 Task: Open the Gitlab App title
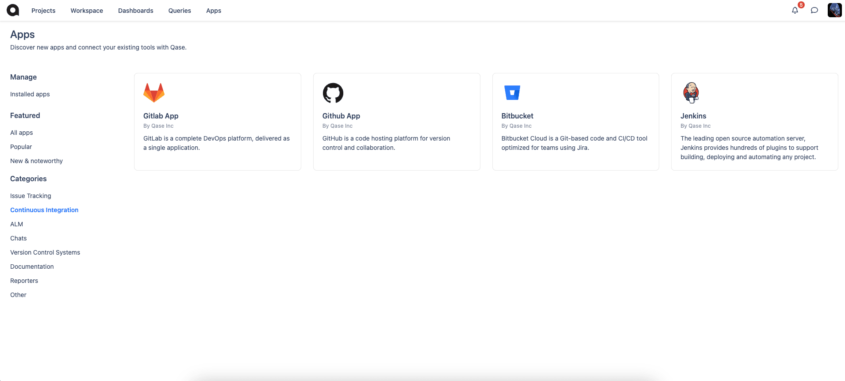coord(161,116)
